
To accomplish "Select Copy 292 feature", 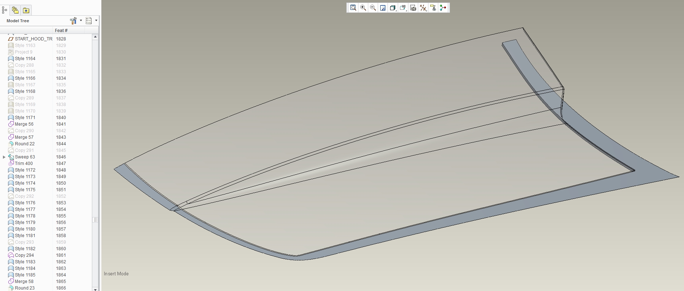I will 24,196.
